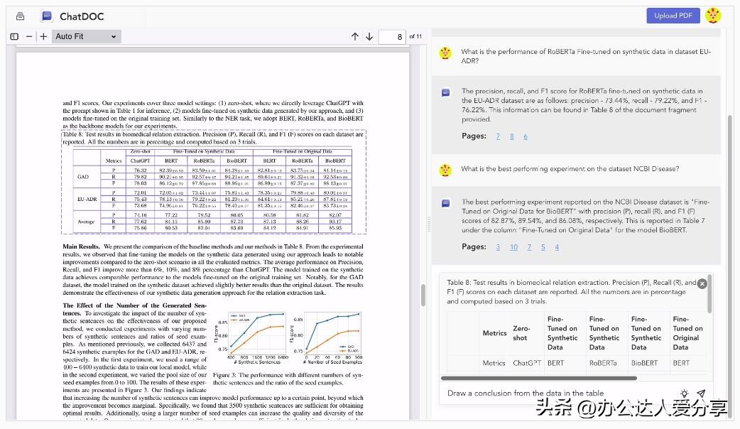Click the lightbulb suggestion icon
Image resolution: width=740 pixels, height=429 pixels.
(x=684, y=393)
